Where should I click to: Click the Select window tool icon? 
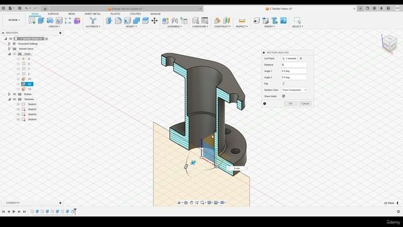(x=297, y=21)
